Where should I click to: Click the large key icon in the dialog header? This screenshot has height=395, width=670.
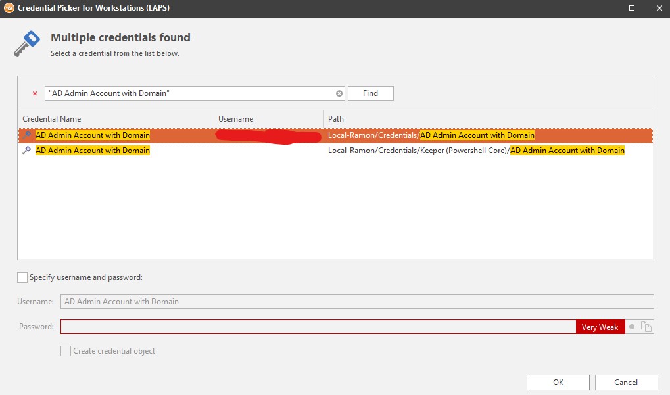(28, 43)
